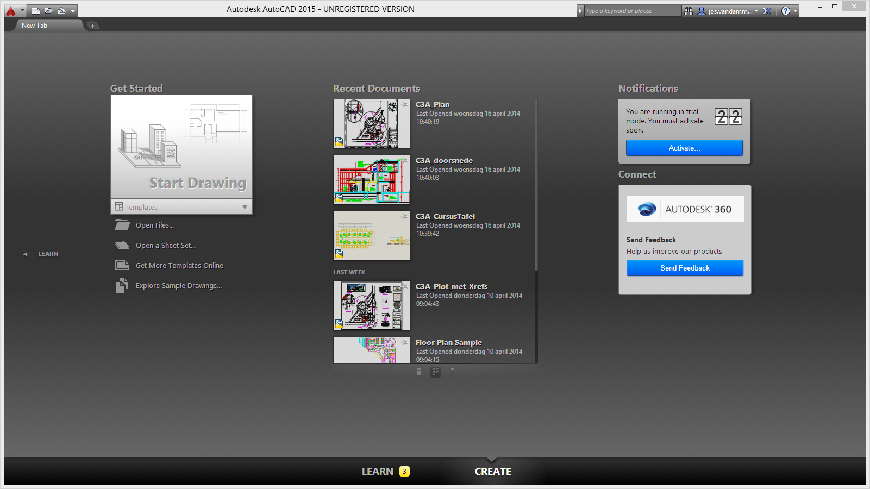
Task: Click Open Files... link
Action: pos(155,225)
